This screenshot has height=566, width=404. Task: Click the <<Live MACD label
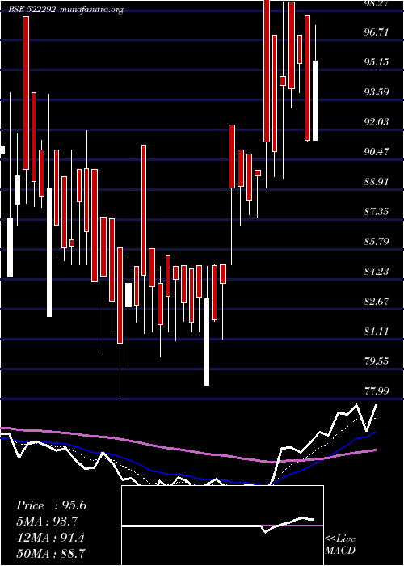(340, 544)
